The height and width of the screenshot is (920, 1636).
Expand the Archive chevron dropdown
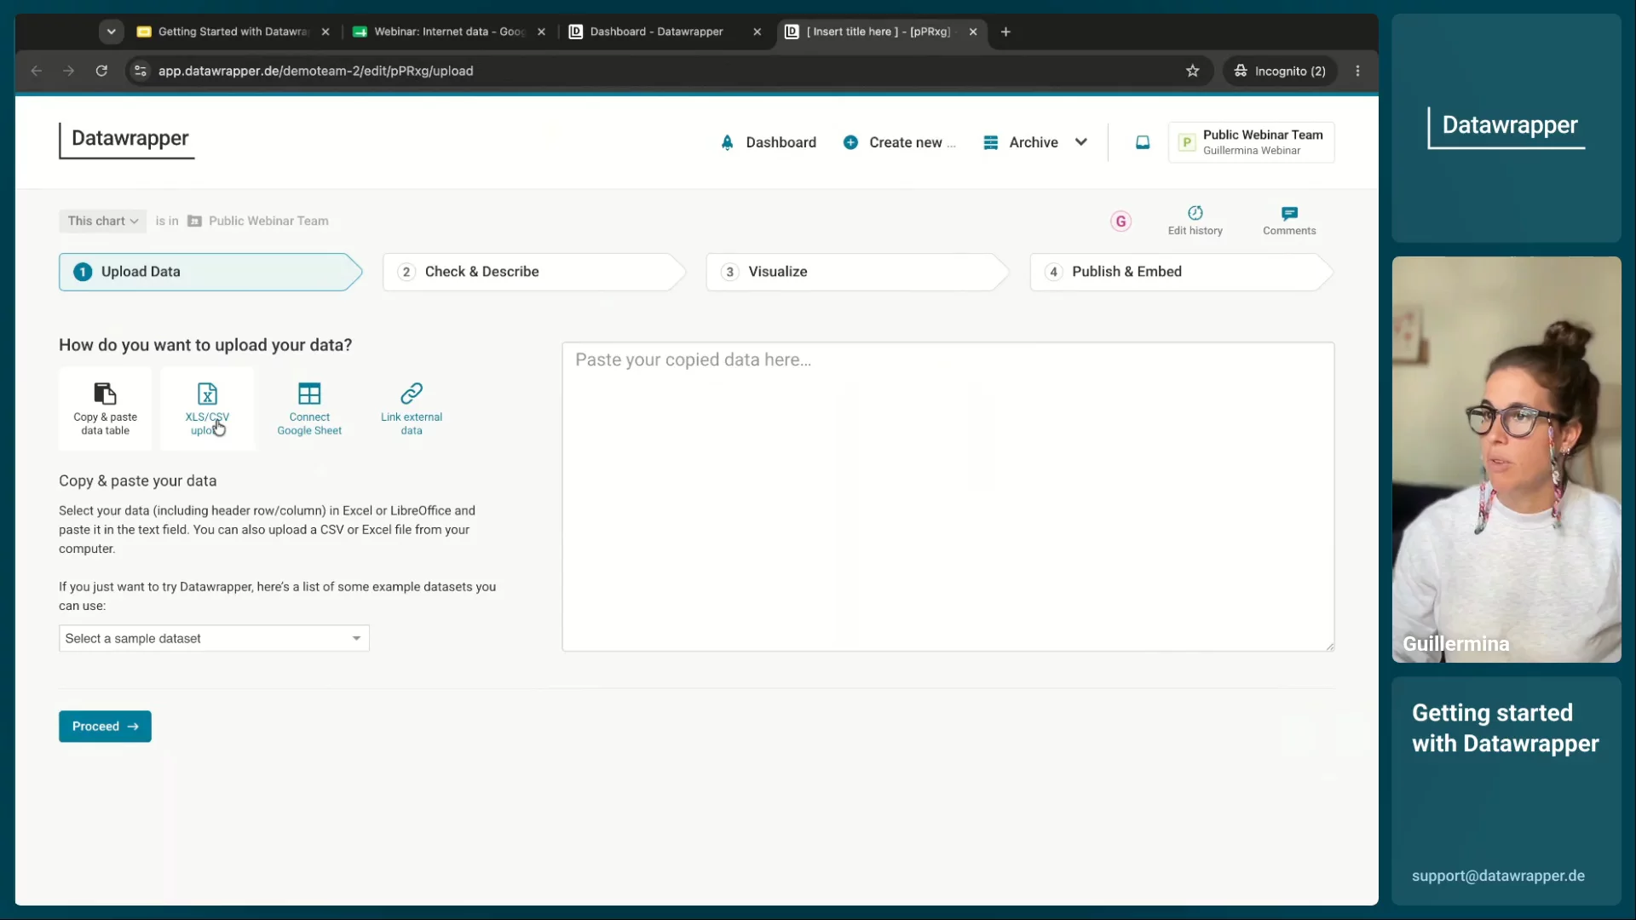[x=1081, y=142]
